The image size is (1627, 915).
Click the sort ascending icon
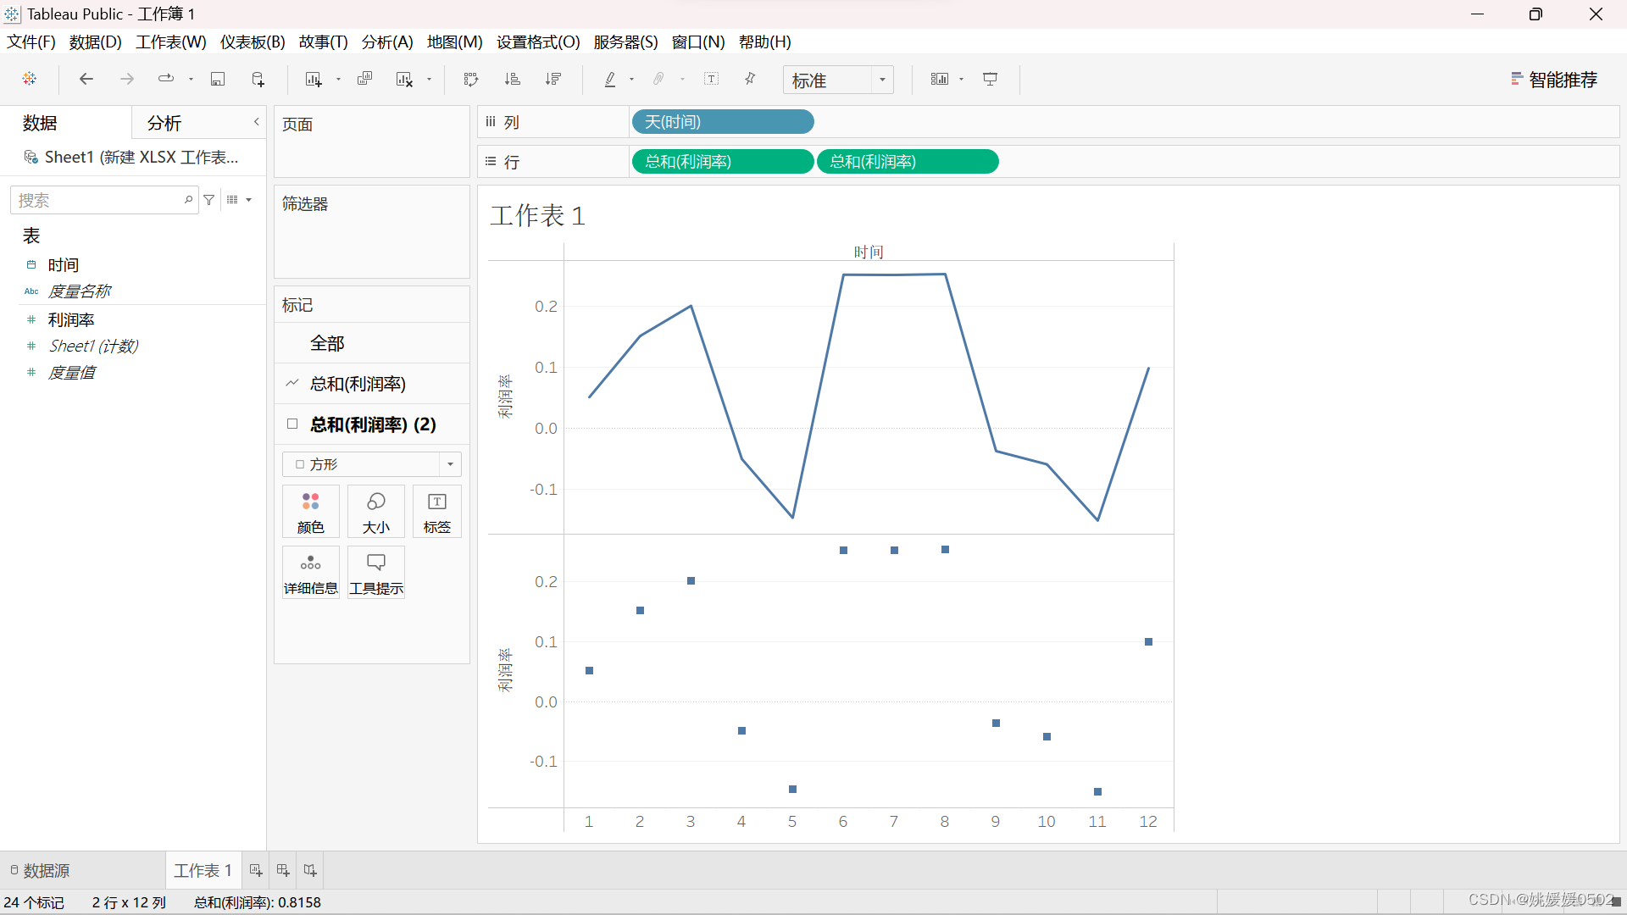click(x=513, y=79)
